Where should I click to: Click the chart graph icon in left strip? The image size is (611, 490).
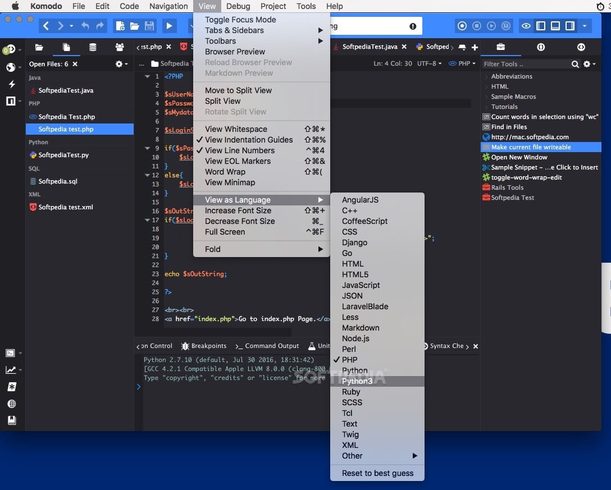tap(11, 370)
